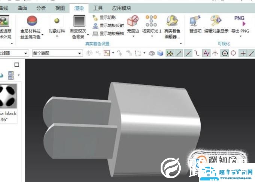Click Edit Object Display (编辑对象显示)
This screenshot has width=255, height=182.
tap(216, 21)
